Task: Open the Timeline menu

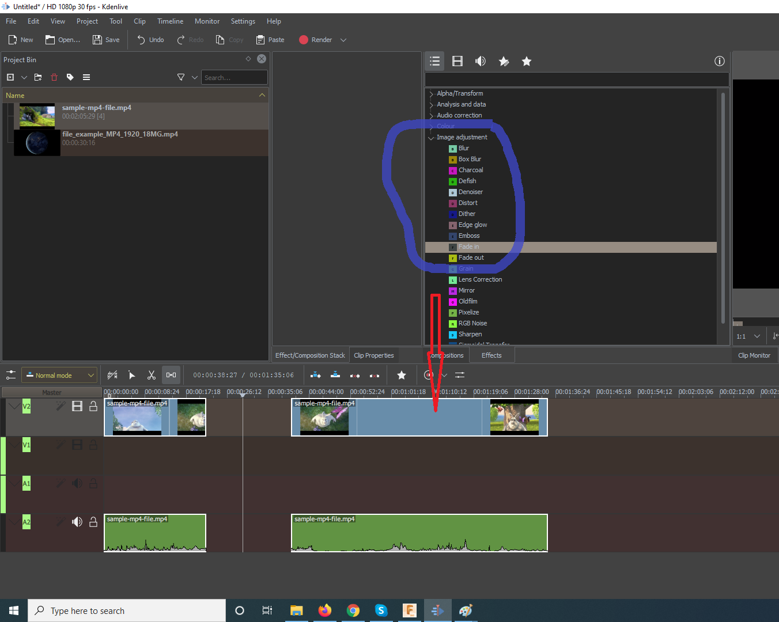Action: (170, 21)
